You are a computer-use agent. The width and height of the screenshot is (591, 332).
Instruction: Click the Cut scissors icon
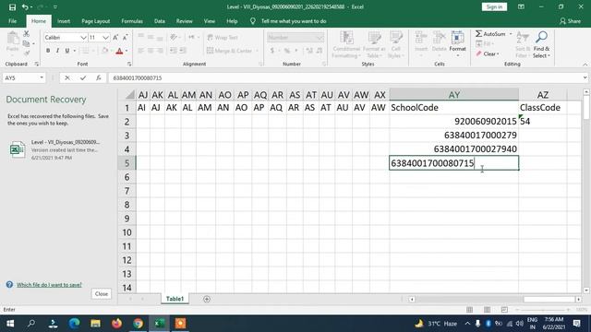click(26, 34)
